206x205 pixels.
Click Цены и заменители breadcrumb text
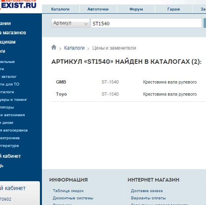(x=114, y=48)
